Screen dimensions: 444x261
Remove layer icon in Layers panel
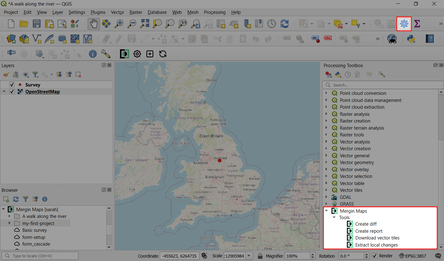click(78, 74)
